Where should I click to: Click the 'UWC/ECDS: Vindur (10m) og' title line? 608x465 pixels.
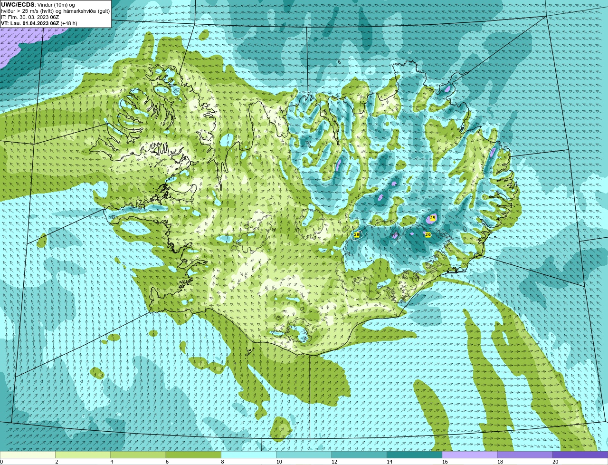(38, 5)
